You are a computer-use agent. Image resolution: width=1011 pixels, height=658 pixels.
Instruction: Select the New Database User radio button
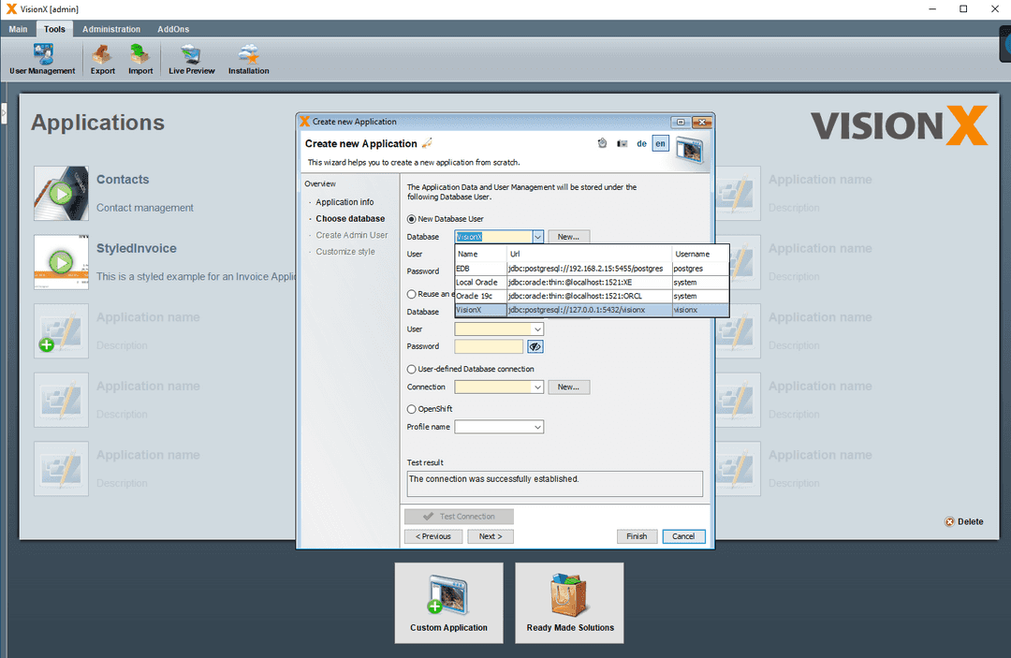point(411,219)
